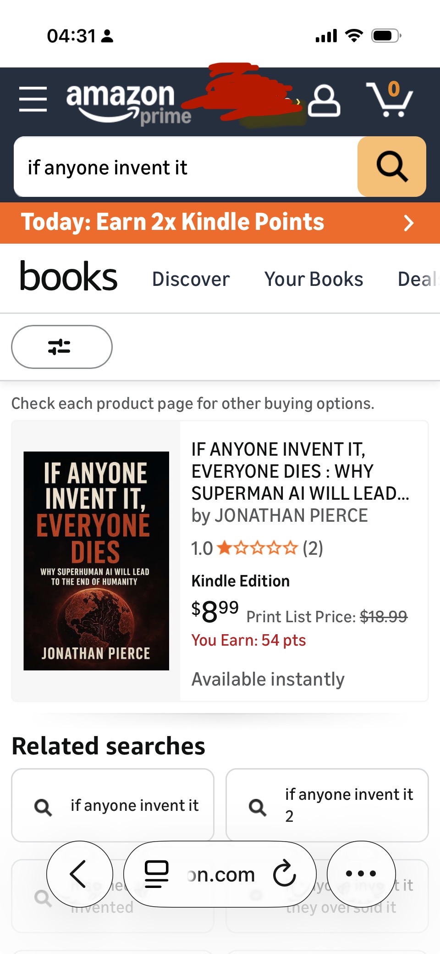Focus the search input field
The width and height of the screenshot is (440, 954).
tap(186, 167)
